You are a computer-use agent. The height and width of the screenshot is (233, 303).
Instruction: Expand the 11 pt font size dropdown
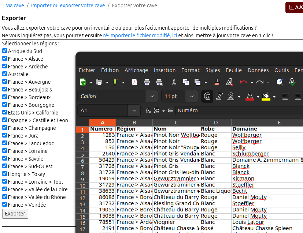(x=191, y=96)
